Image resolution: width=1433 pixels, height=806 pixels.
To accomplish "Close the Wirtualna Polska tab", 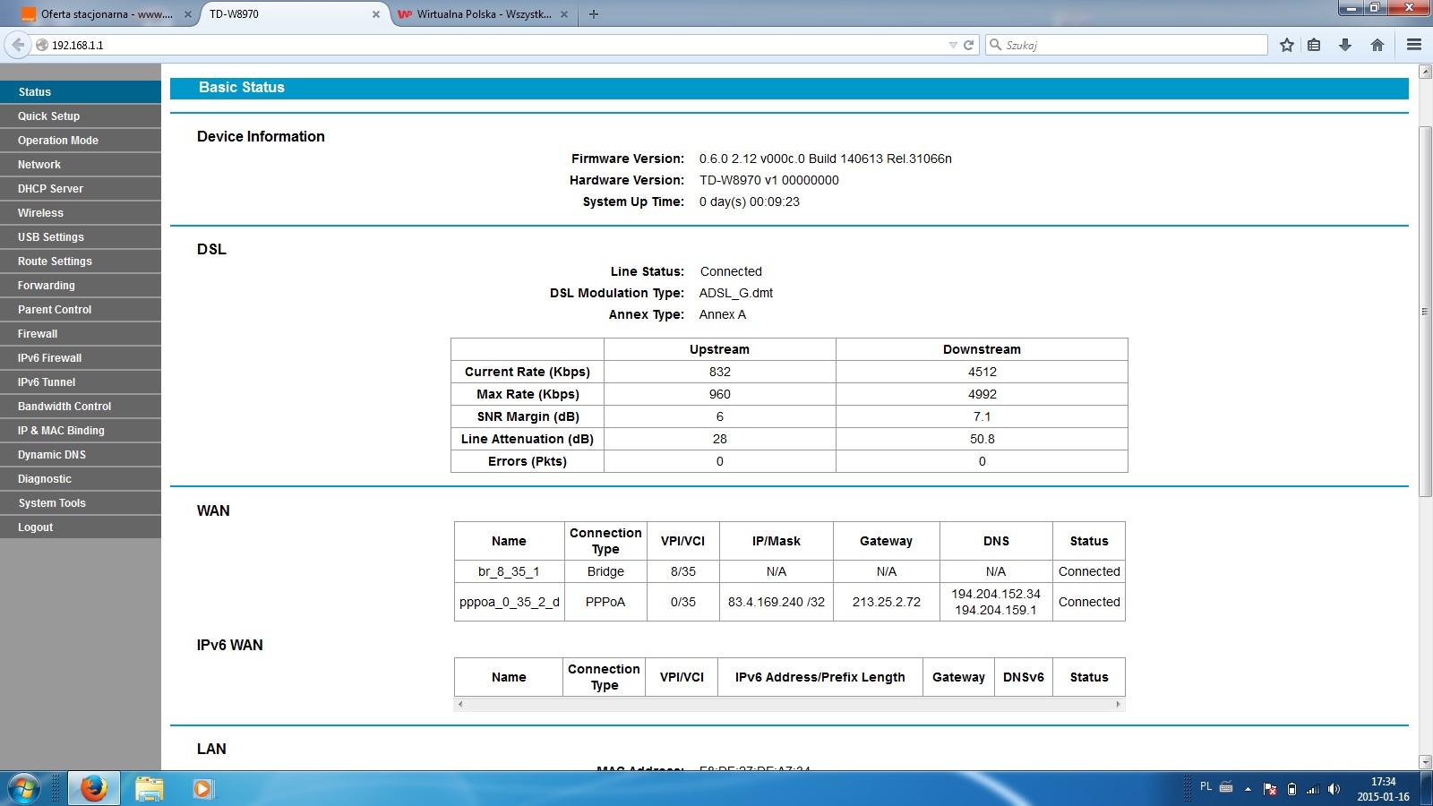I will [x=564, y=14].
